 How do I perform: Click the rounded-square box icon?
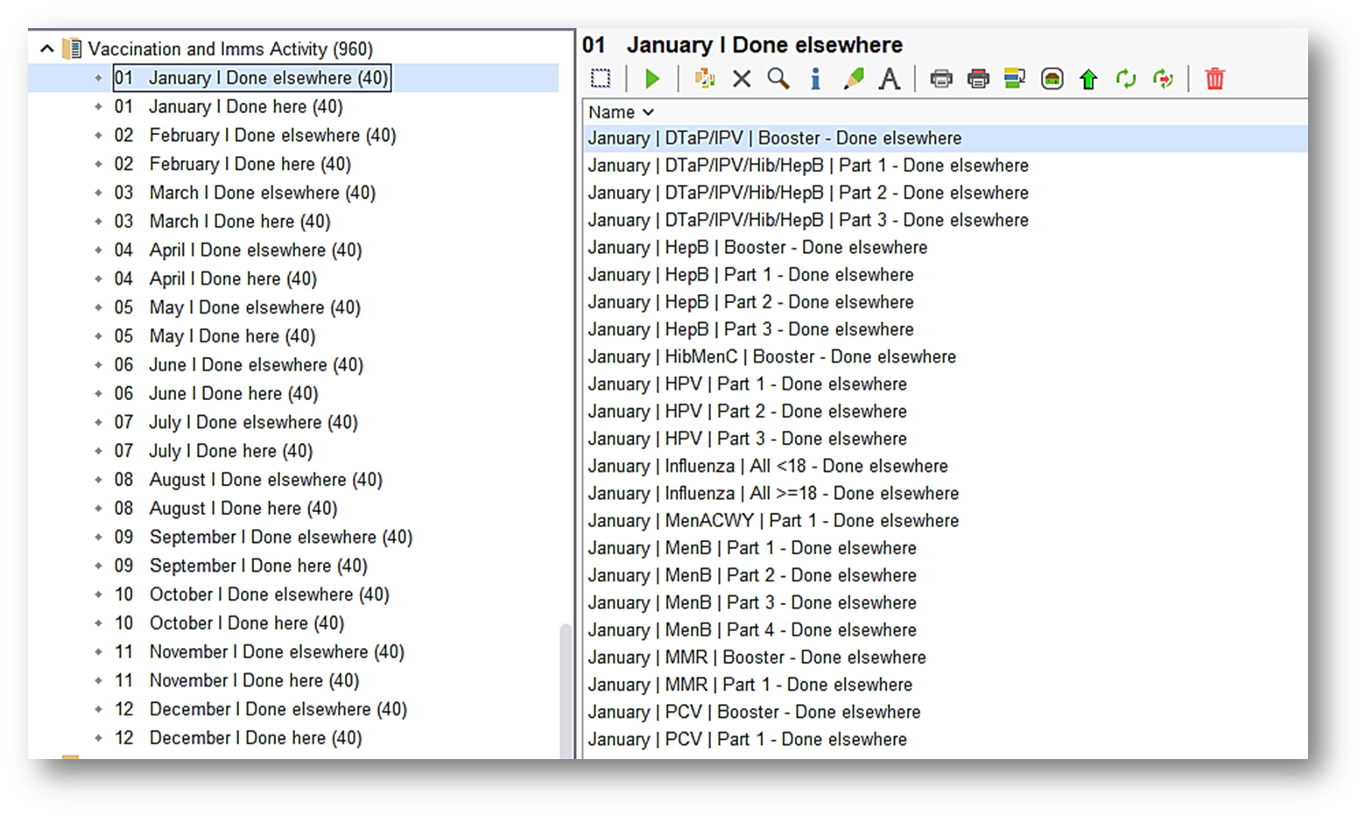(x=1052, y=79)
